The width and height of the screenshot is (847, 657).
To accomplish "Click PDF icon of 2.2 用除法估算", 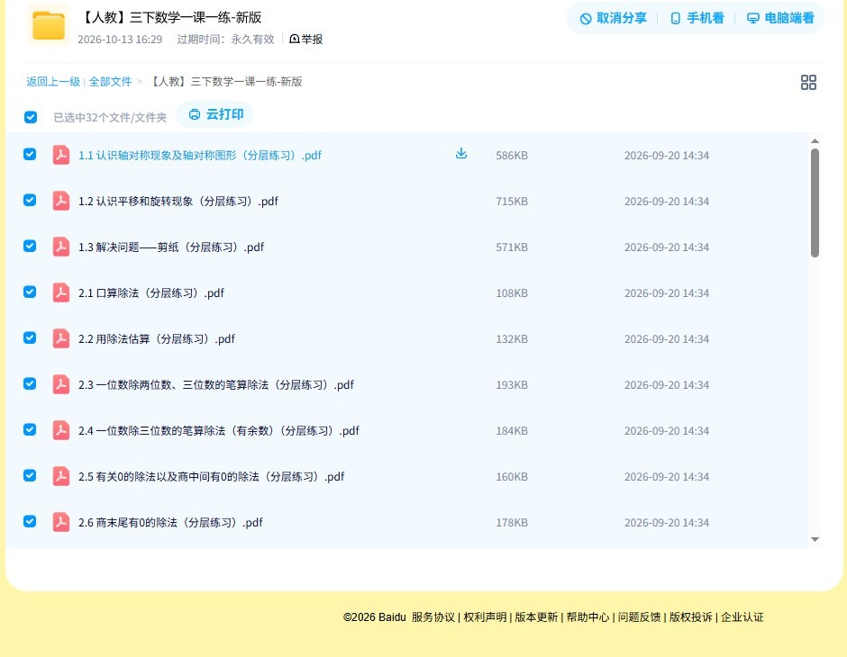I will coord(61,338).
